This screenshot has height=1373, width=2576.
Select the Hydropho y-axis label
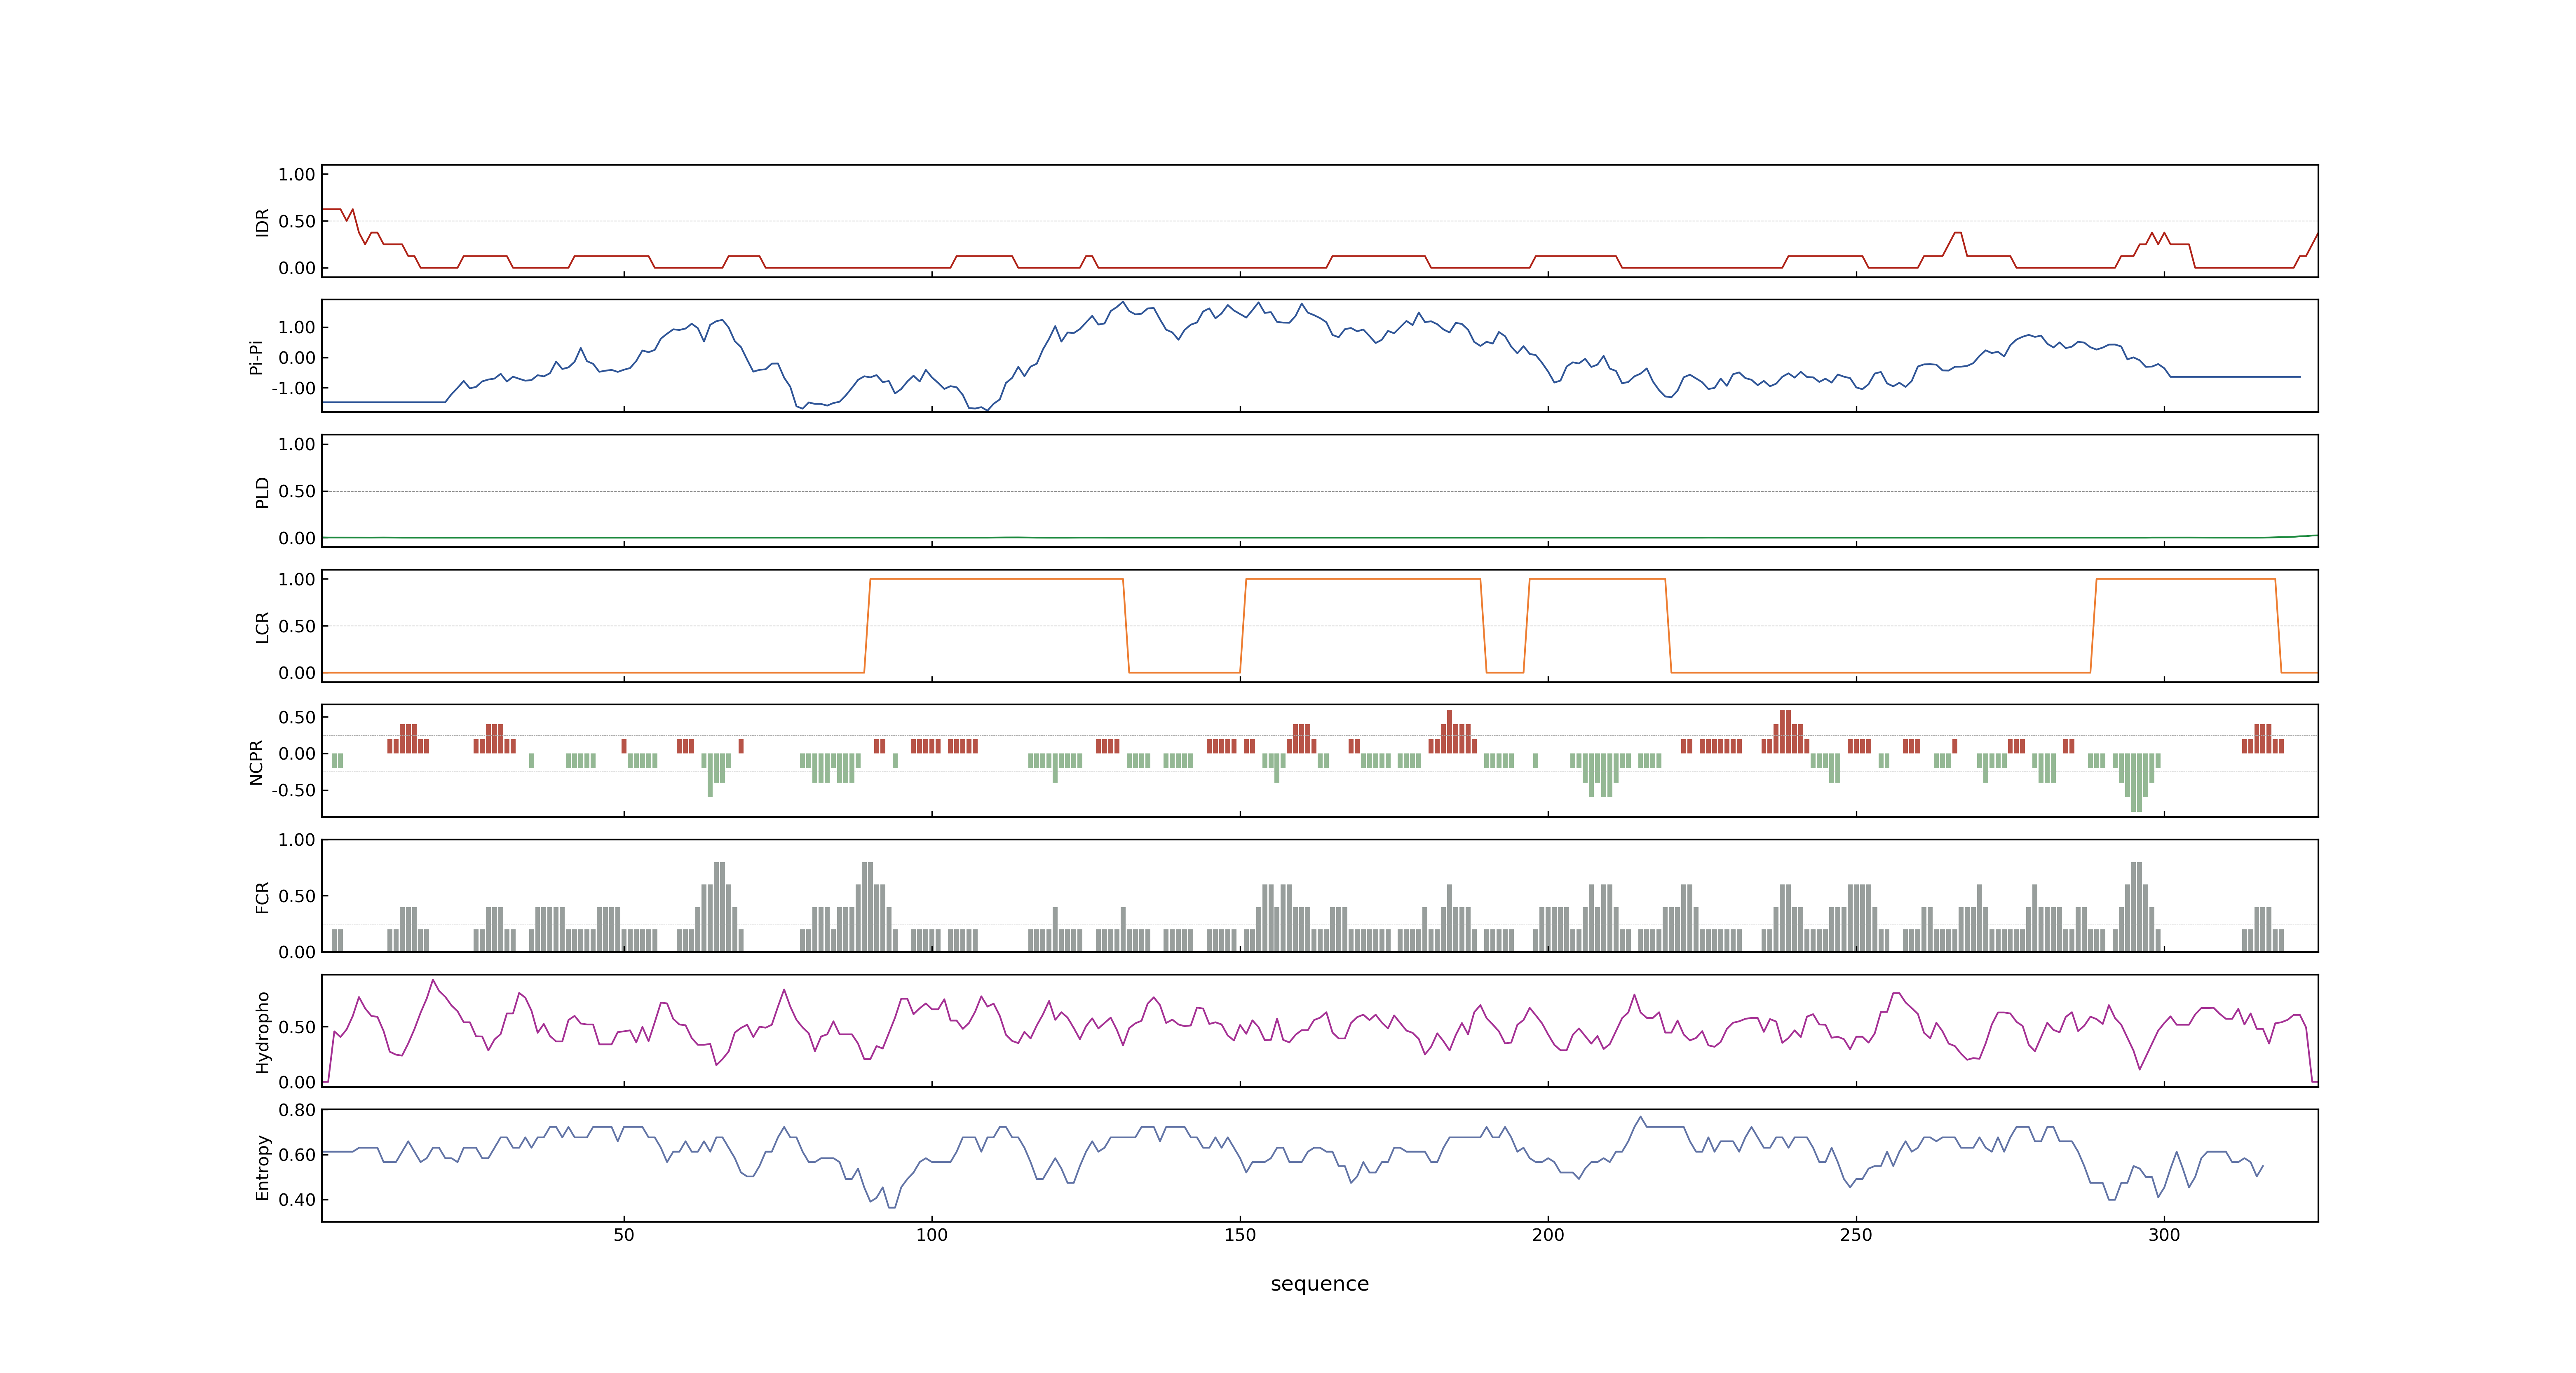pos(263,1032)
